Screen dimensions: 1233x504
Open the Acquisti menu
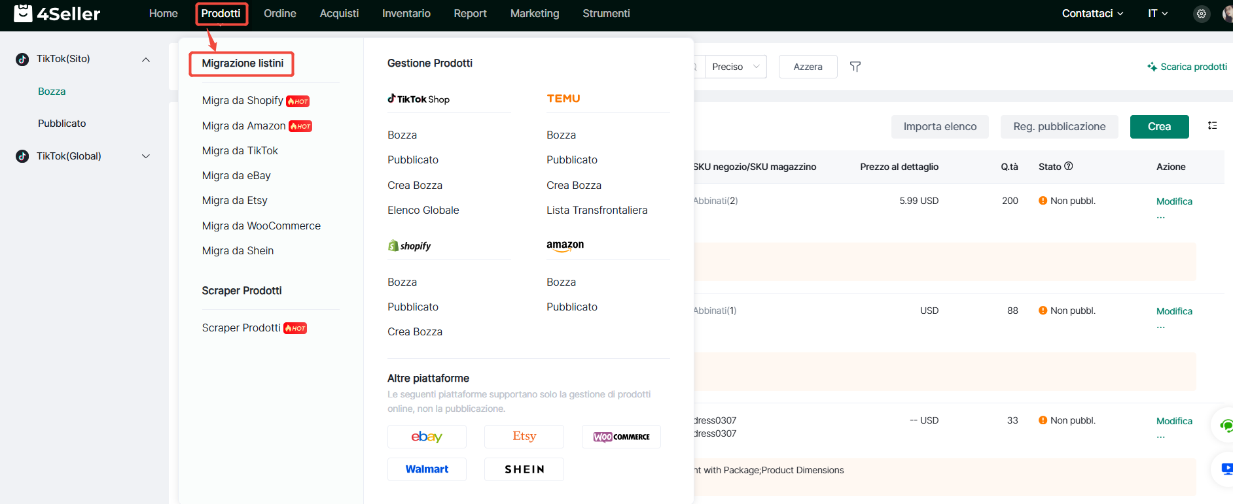pos(339,14)
